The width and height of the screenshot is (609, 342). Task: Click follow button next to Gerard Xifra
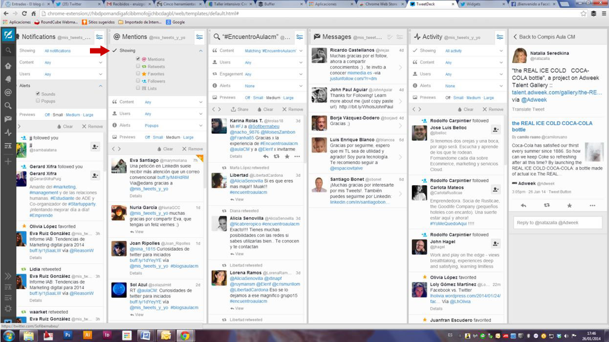[95, 175]
